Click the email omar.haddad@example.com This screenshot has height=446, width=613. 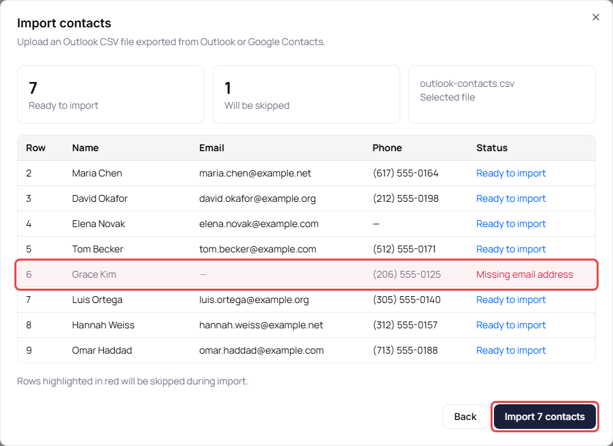(261, 350)
